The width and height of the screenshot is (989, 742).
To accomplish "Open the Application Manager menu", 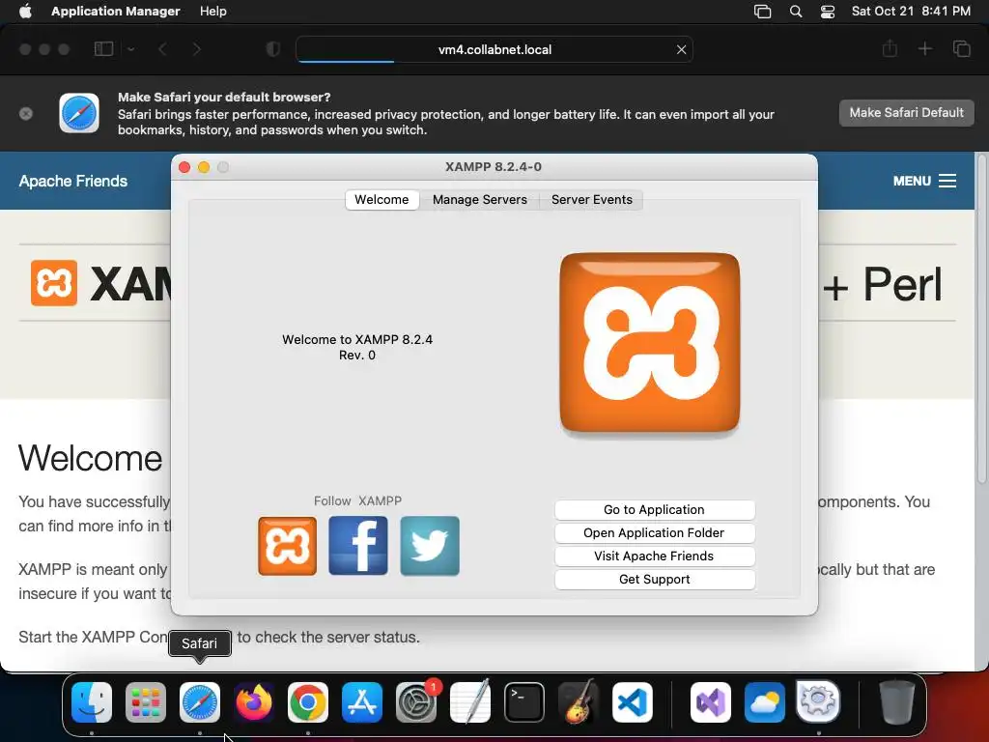I will click(x=116, y=12).
